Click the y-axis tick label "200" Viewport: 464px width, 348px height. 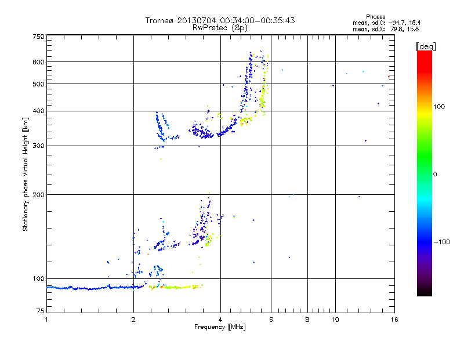[x=38, y=195]
